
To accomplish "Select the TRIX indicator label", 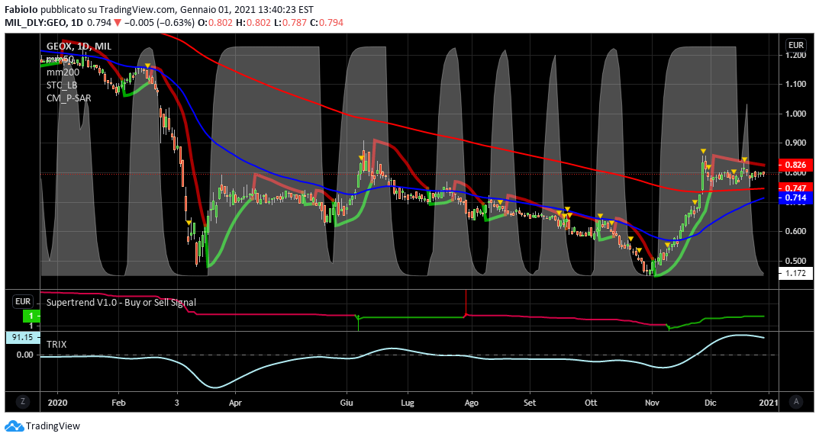I will (x=57, y=345).
